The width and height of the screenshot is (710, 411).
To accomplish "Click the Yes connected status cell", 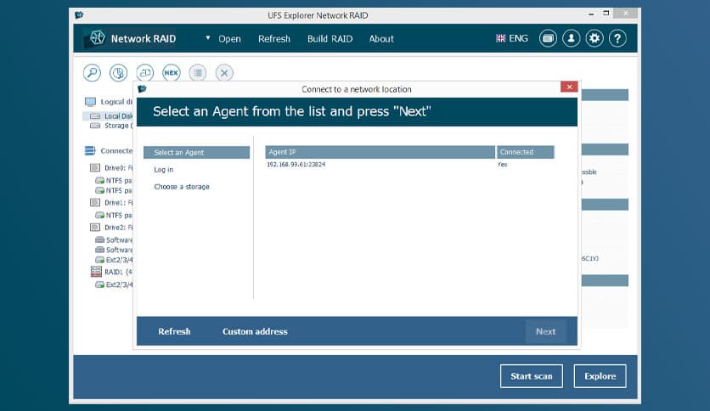I will [x=503, y=164].
